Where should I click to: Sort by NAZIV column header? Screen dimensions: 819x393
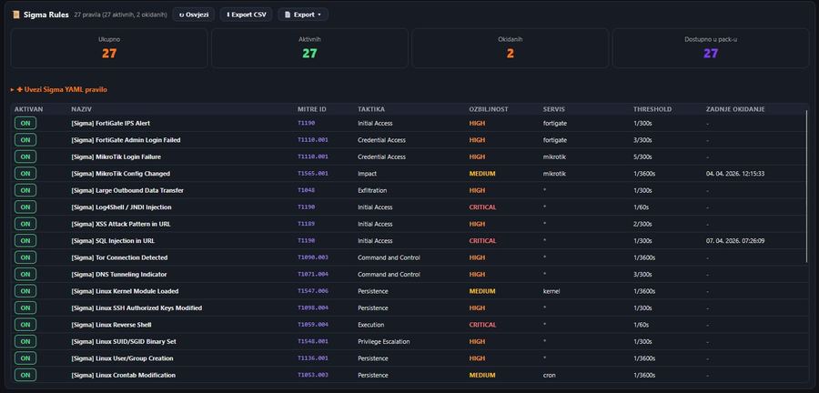[82, 109]
